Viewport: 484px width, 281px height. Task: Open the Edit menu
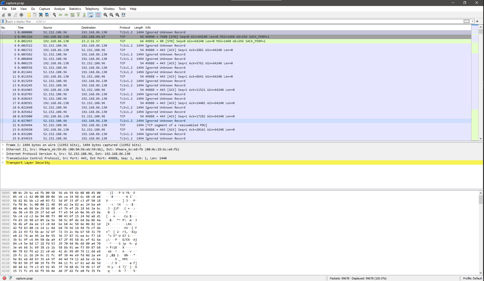click(14, 9)
